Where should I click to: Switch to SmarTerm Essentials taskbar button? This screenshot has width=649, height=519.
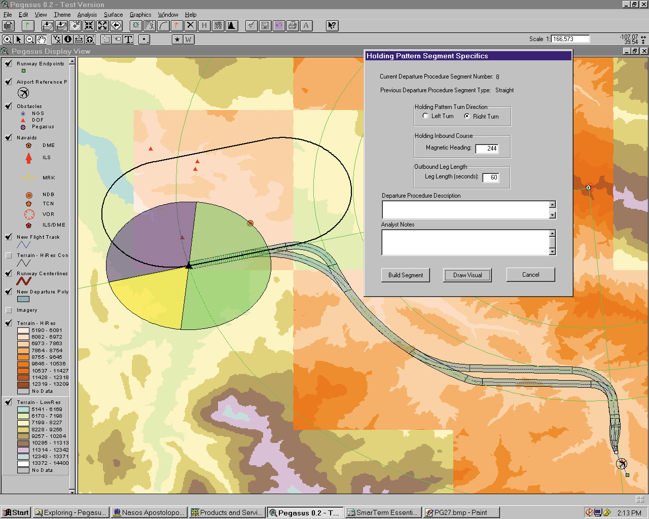click(x=383, y=512)
